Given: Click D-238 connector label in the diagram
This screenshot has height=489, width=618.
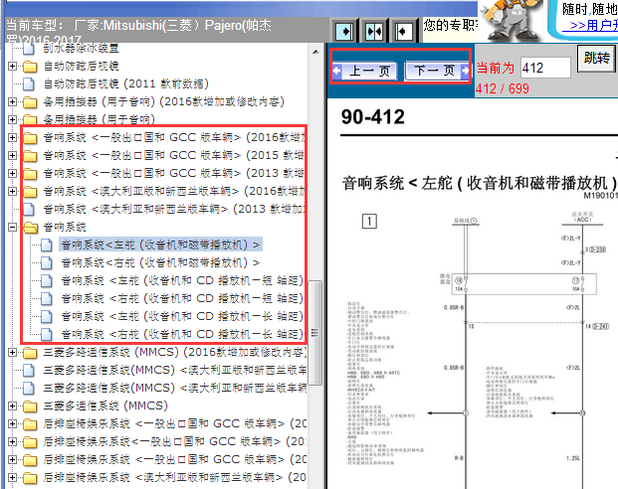Looking at the screenshot, I should [x=597, y=249].
